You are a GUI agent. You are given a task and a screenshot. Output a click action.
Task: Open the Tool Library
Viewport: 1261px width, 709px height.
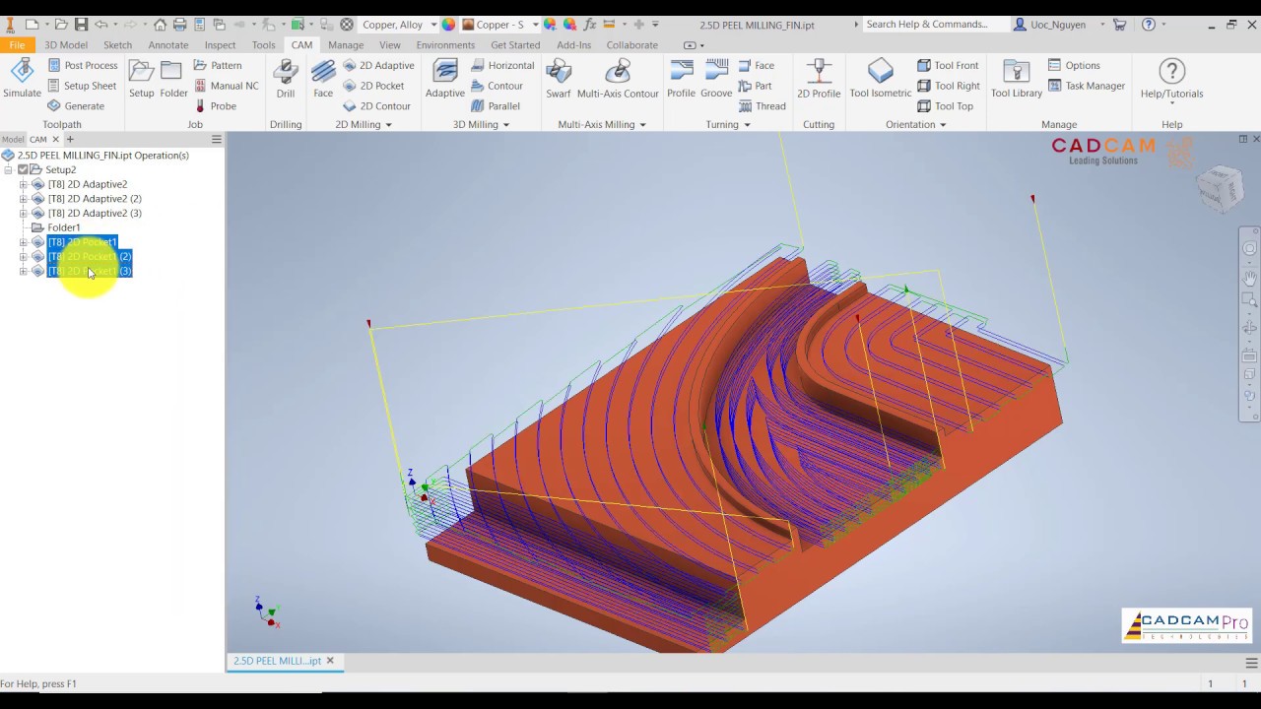[1017, 79]
